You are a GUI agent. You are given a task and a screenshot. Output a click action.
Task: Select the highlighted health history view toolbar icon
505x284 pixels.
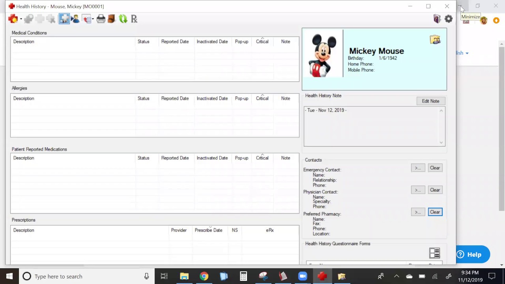coord(64,19)
